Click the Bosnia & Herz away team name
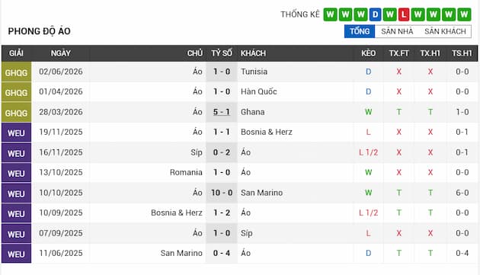Image resolution: width=480 pixels, height=275 pixels. (267, 132)
